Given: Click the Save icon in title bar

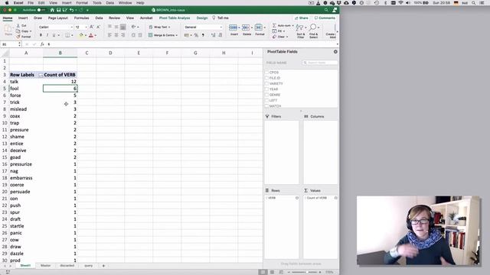Looking at the screenshot, I should [x=58, y=10].
